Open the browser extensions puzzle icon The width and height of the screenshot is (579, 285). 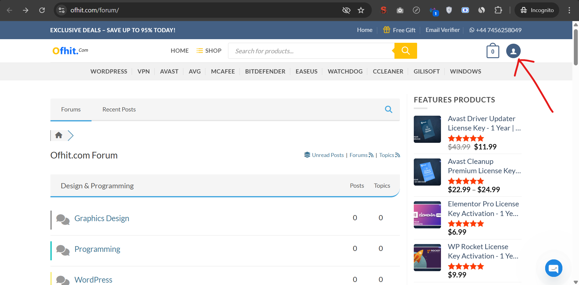coord(498,10)
